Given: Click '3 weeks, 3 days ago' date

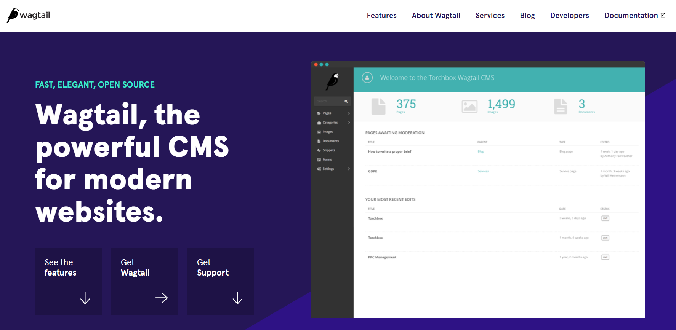Looking at the screenshot, I should (x=573, y=218).
